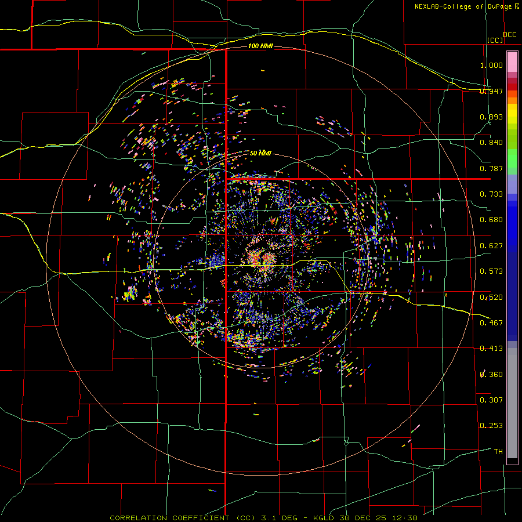Viewport: 522px width, 522px height.
Task: Click the Correlation Coefficient caption at bottom
Action: 263,518
